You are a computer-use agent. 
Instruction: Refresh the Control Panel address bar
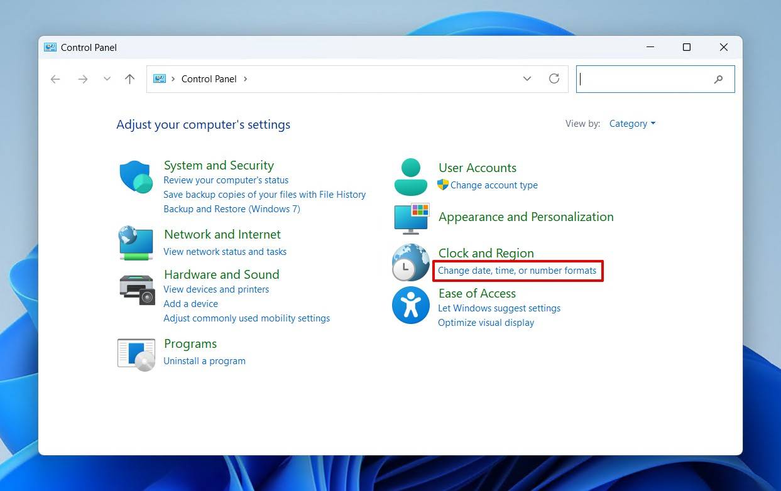pos(554,78)
